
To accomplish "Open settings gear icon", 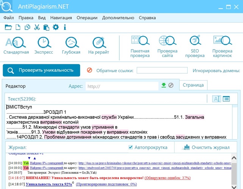I will point(56,27).
